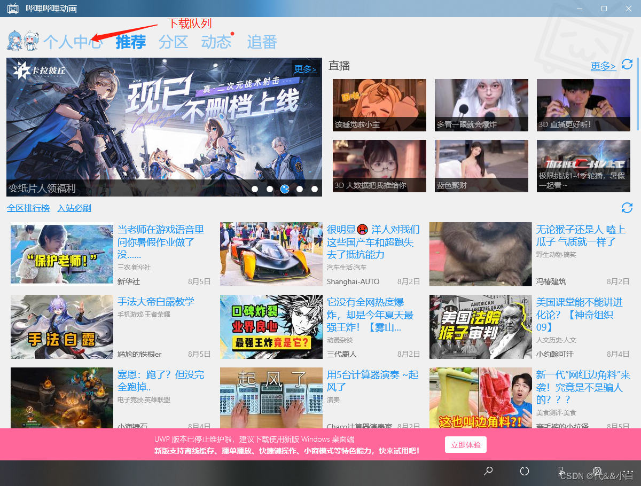This screenshot has height=486, width=641.
Task: Switch to the 推荐 tab
Action: pyautogui.click(x=131, y=42)
